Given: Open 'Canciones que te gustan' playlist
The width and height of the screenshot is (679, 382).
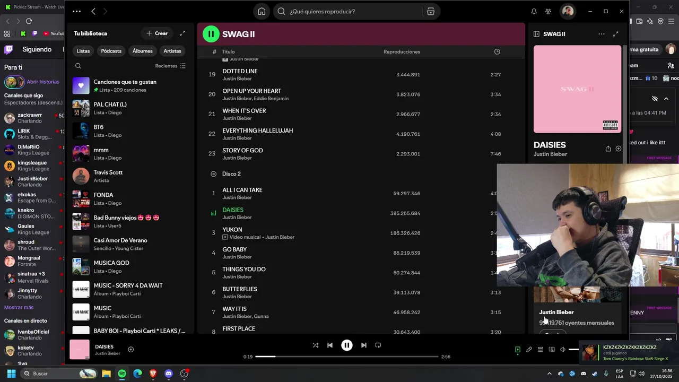Looking at the screenshot, I should coord(130,85).
